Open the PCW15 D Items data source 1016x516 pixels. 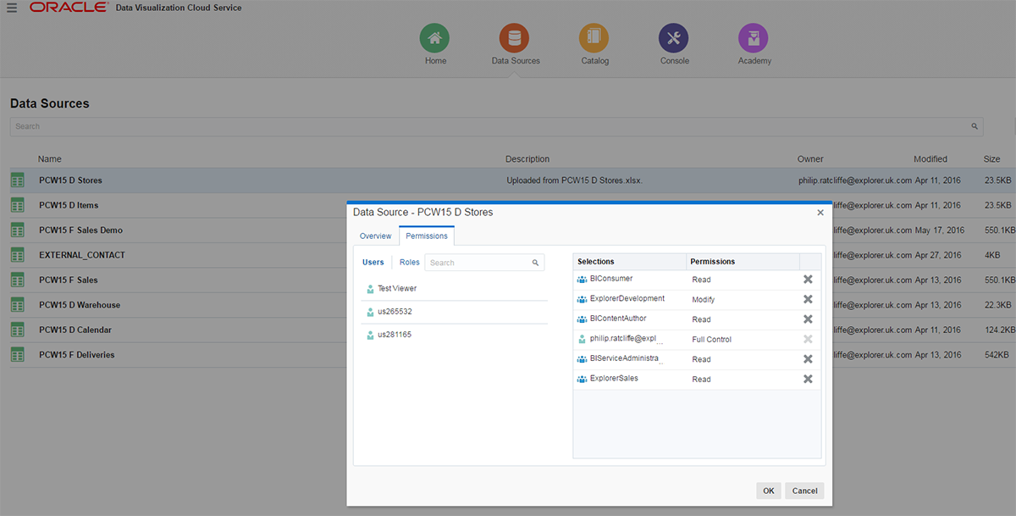[x=69, y=205]
